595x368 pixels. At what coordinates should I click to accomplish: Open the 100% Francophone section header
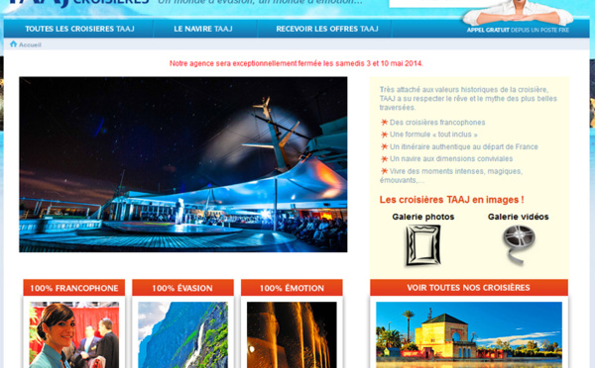pyautogui.click(x=74, y=288)
